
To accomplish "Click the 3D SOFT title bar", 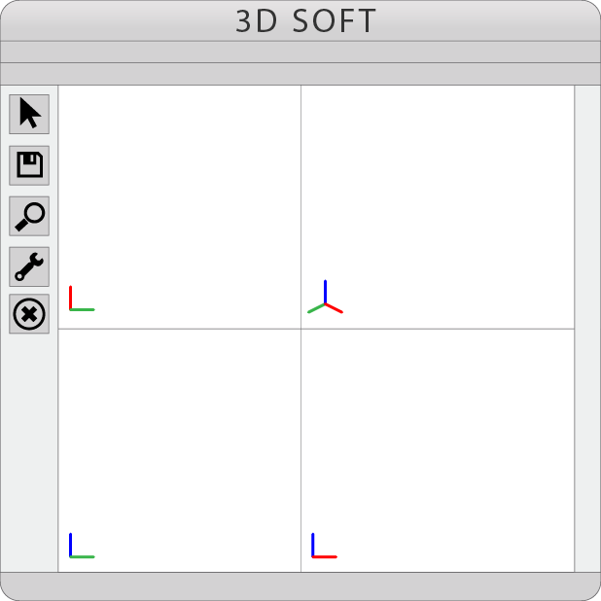I will (x=300, y=20).
